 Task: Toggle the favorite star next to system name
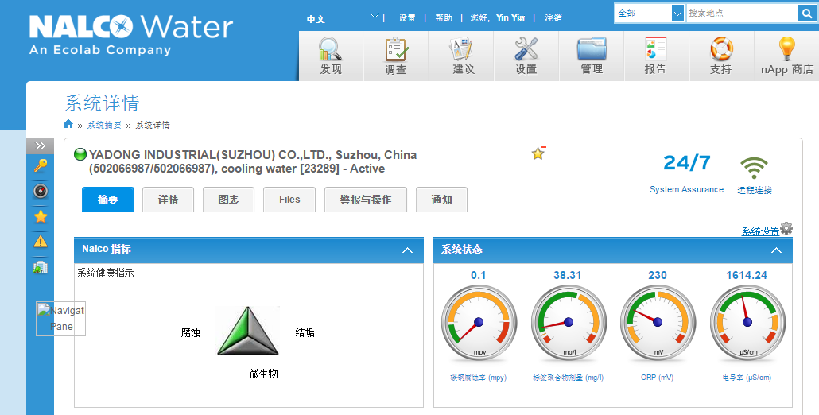(x=538, y=153)
